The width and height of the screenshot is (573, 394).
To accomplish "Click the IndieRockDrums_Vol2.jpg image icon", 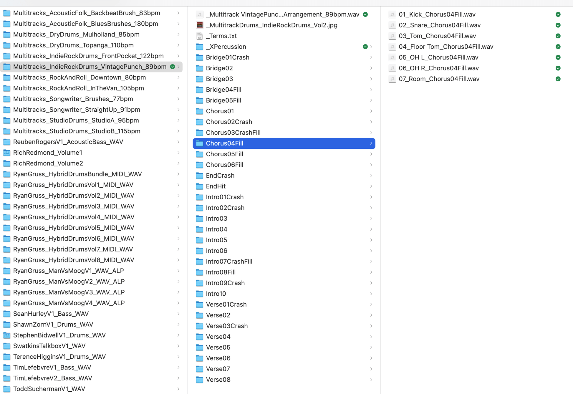I will point(199,25).
